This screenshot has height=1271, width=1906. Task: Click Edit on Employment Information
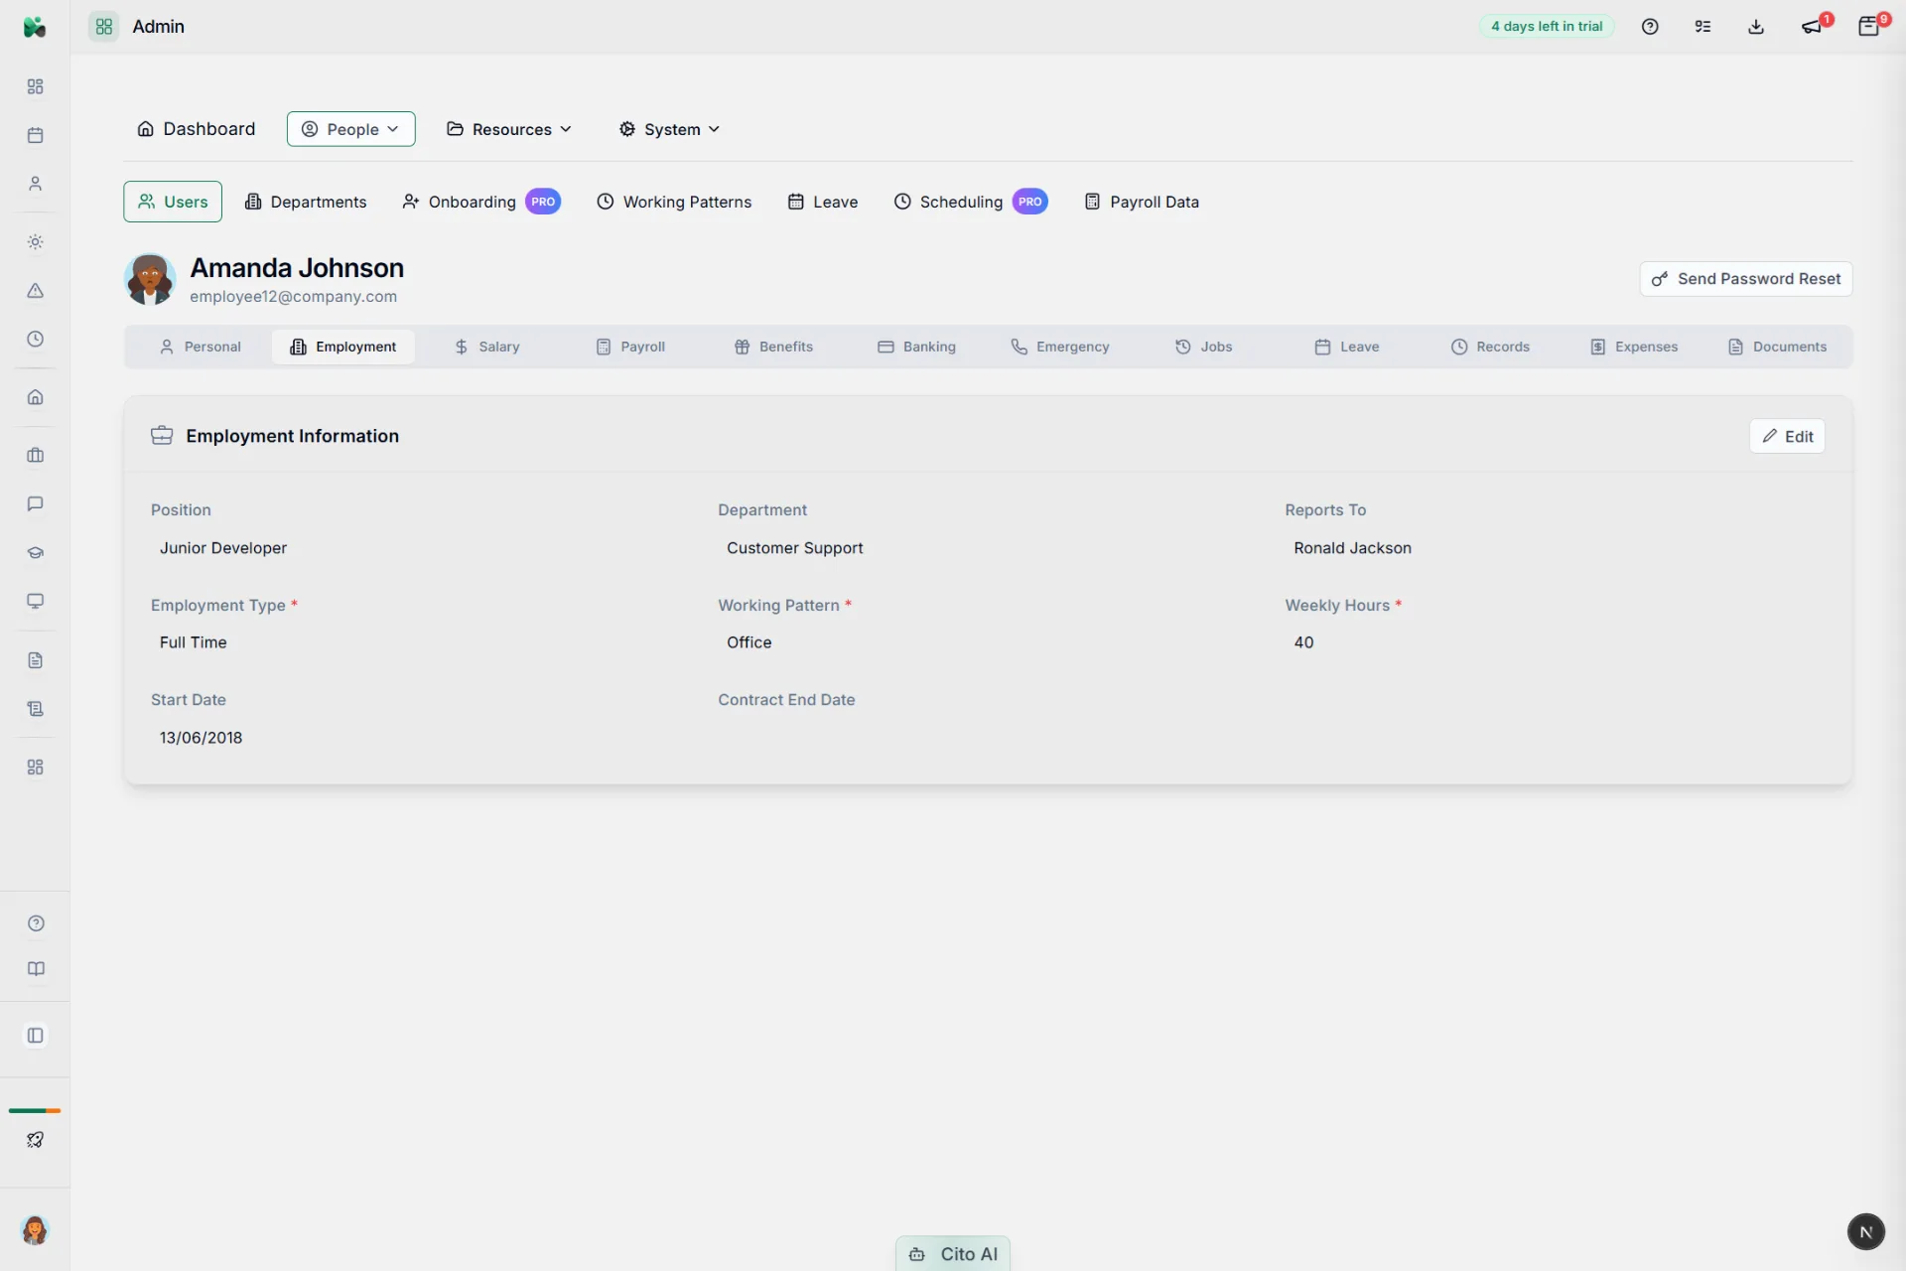pos(1787,437)
